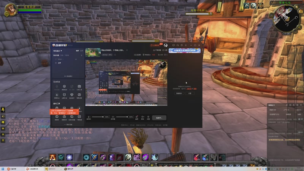
Task: Select the 全屏 source row
Action: point(68,63)
